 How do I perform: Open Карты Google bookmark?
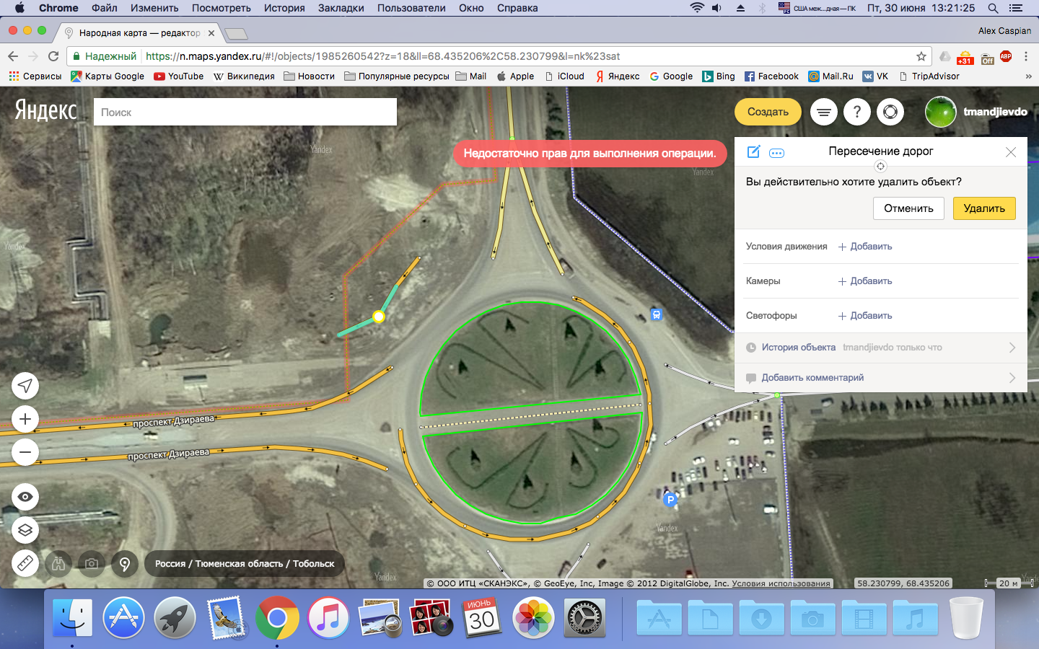pyautogui.click(x=108, y=76)
